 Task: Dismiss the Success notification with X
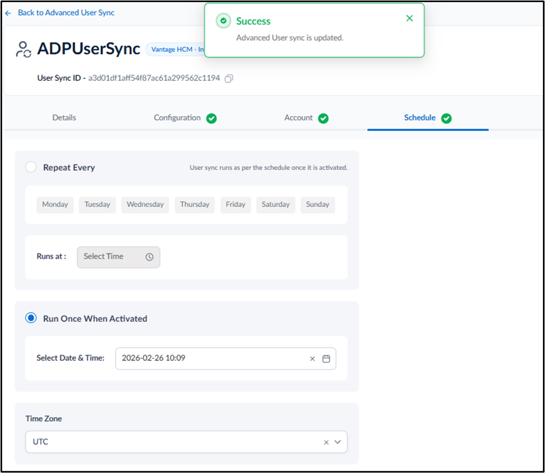point(410,18)
